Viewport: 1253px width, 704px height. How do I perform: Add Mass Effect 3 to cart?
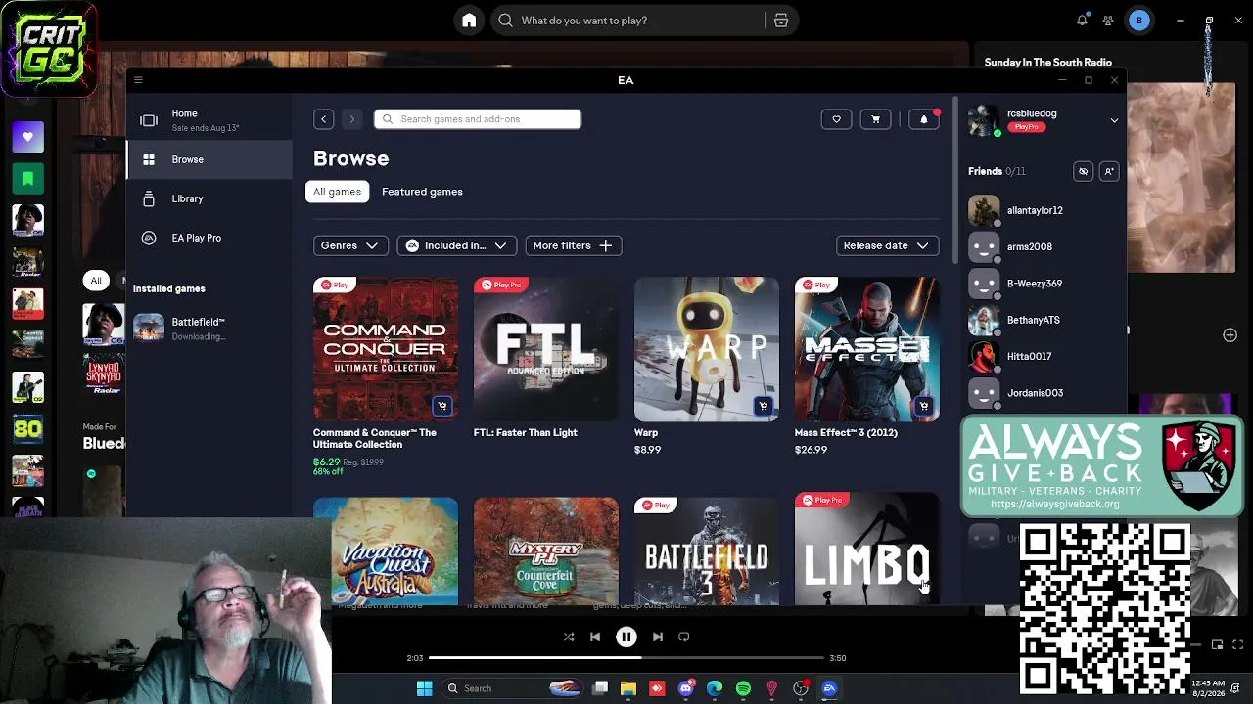coord(923,406)
